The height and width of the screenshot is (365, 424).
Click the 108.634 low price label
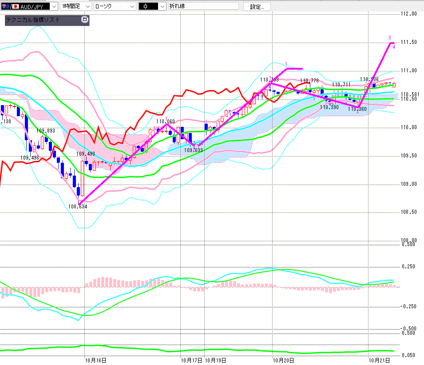[x=78, y=207]
